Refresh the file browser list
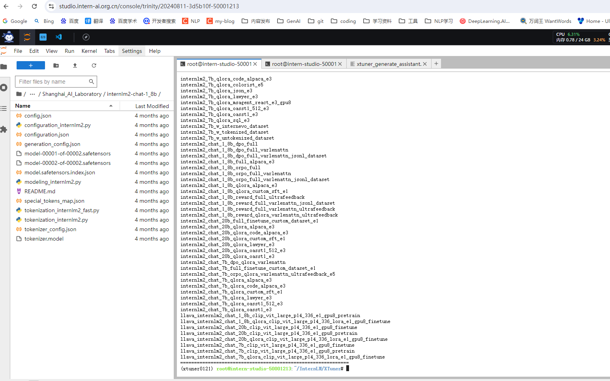This screenshot has width=610, height=381. tap(94, 65)
